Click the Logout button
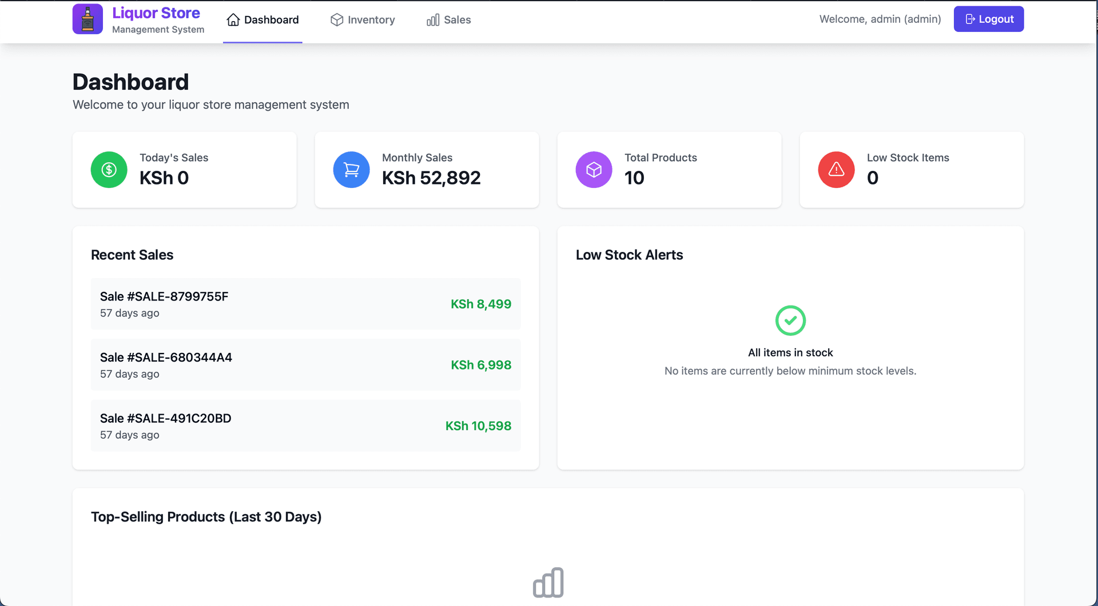 pos(989,18)
